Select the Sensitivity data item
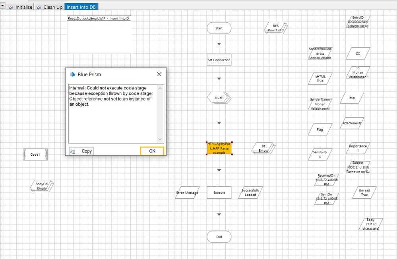This screenshot has height=259, width=397. 320,155
